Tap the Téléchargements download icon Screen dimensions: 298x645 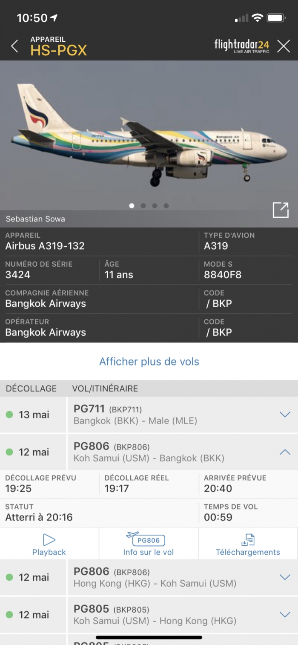pyautogui.click(x=248, y=540)
